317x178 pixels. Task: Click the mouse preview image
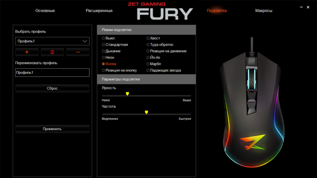(252, 103)
